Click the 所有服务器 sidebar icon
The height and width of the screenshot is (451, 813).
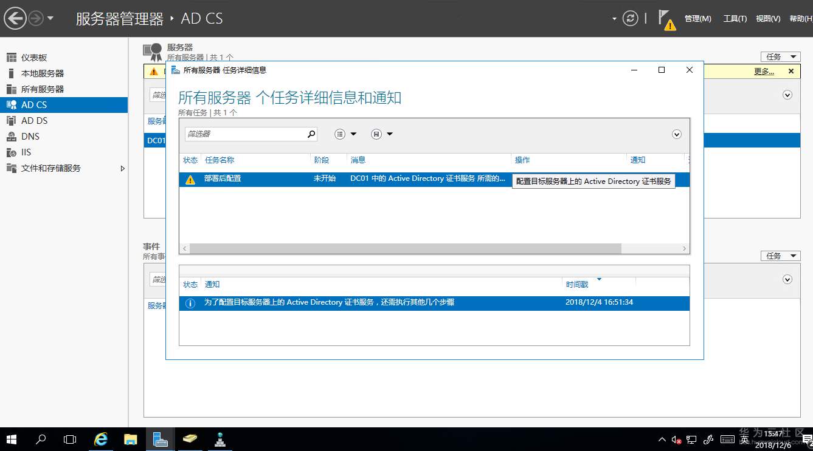pos(11,89)
